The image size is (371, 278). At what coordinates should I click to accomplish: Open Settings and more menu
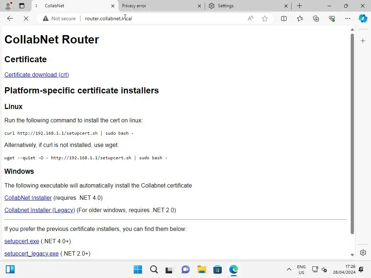[347, 18]
